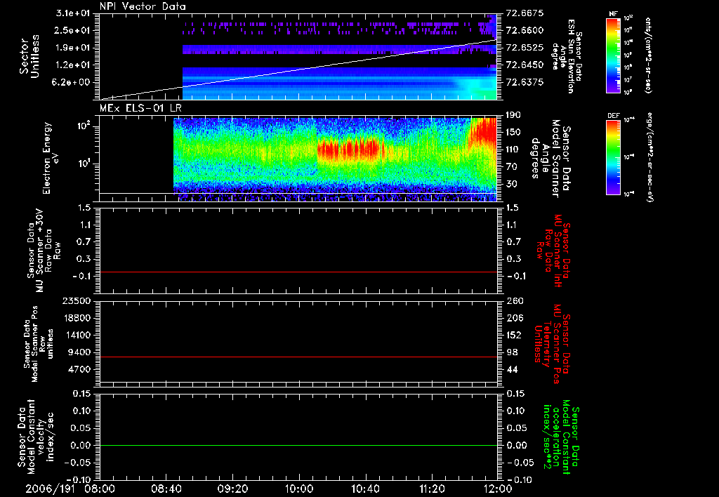Click the "Electron Energy eV" axis label
The image size is (719, 497).
coord(51,158)
